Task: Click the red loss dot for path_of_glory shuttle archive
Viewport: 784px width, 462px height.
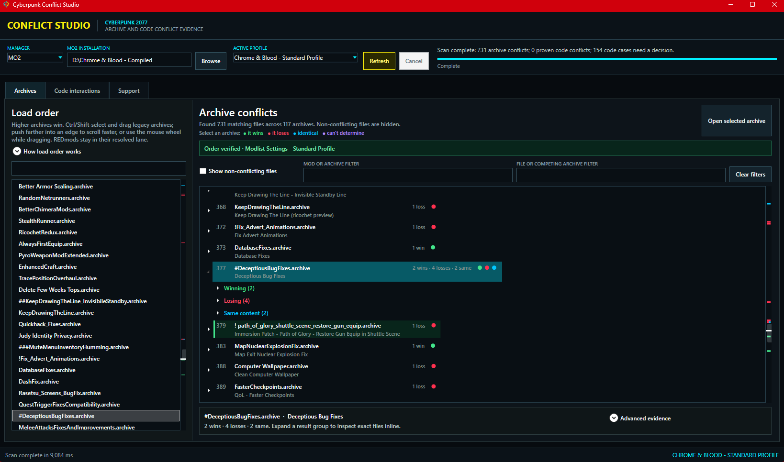Action: [x=434, y=326]
